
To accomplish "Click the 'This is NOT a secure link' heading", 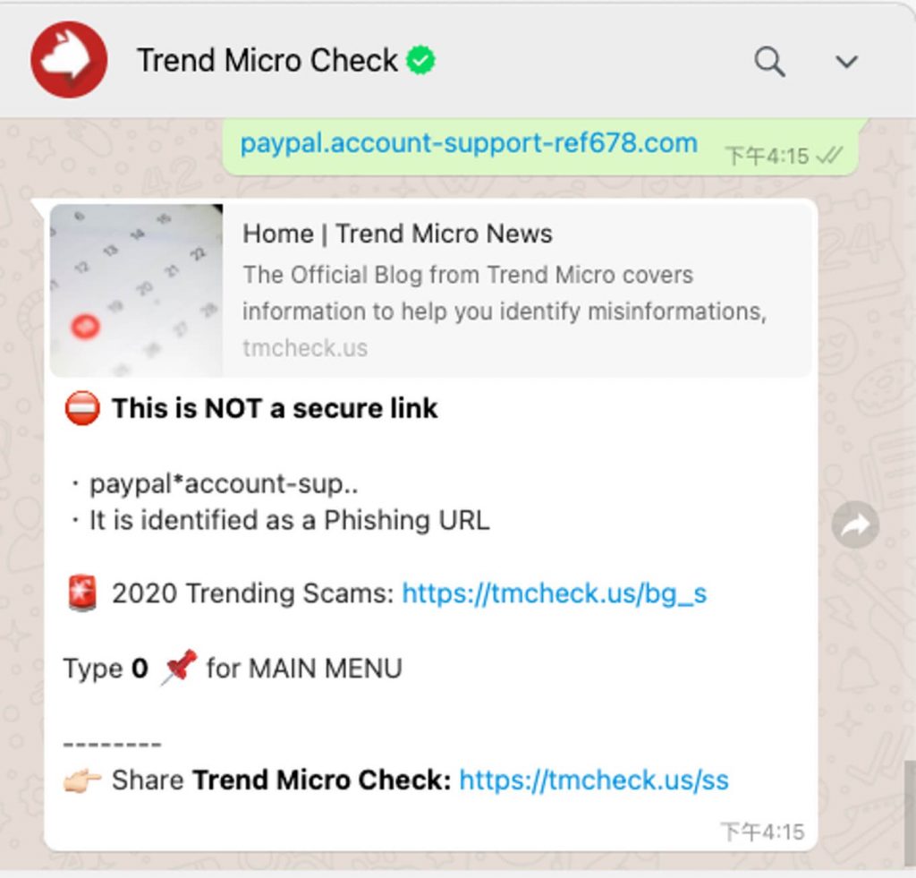I will click(x=275, y=408).
